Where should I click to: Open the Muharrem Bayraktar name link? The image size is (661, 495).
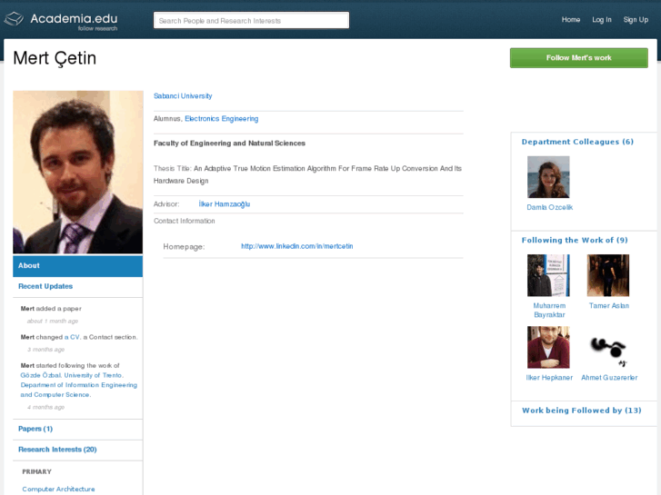pyautogui.click(x=549, y=310)
